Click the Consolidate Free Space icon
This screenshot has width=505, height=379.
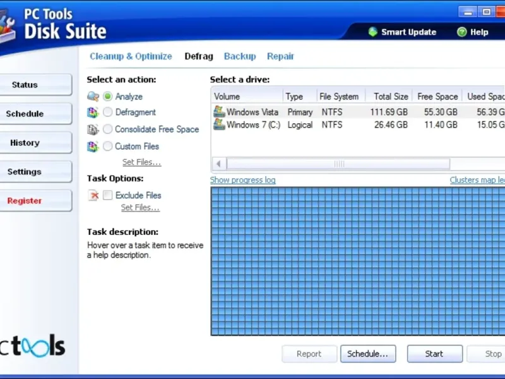point(93,129)
